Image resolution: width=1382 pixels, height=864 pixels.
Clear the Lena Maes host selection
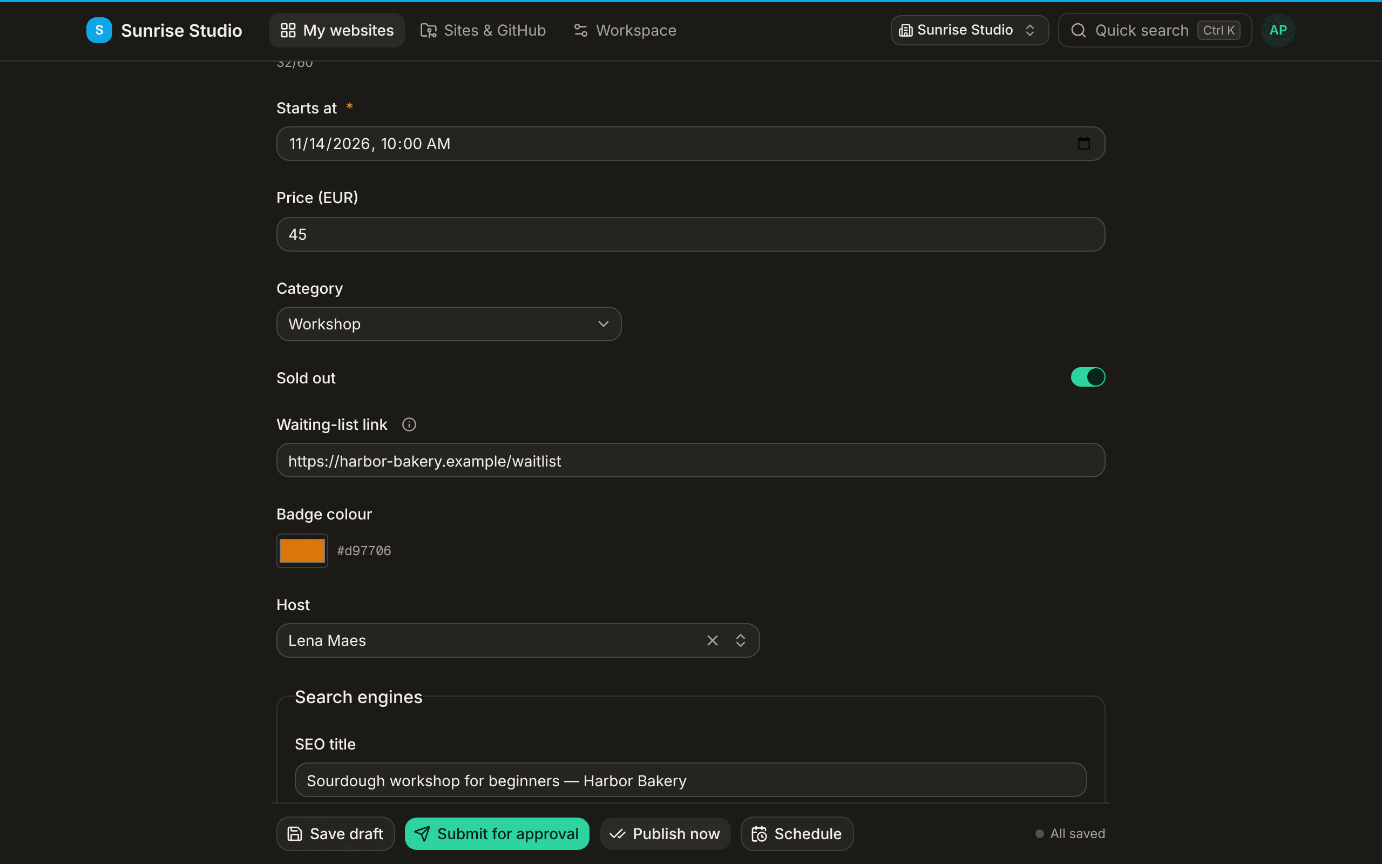point(712,640)
